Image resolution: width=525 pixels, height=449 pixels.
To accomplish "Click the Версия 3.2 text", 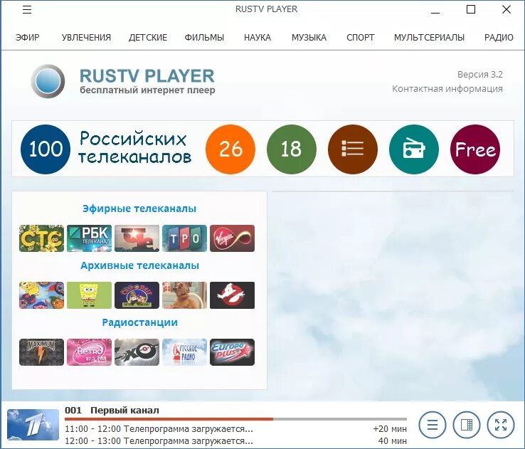I will pos(479,74).
